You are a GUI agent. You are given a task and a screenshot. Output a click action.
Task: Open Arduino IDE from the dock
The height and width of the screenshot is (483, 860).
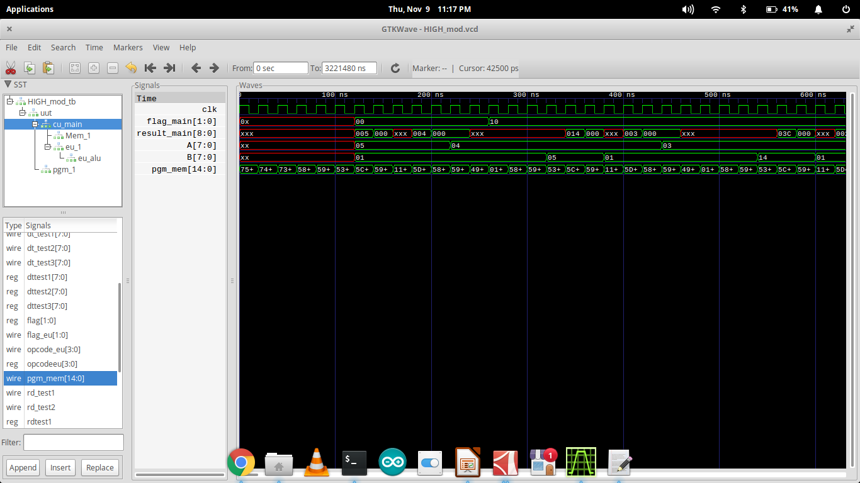coord(392,462)
